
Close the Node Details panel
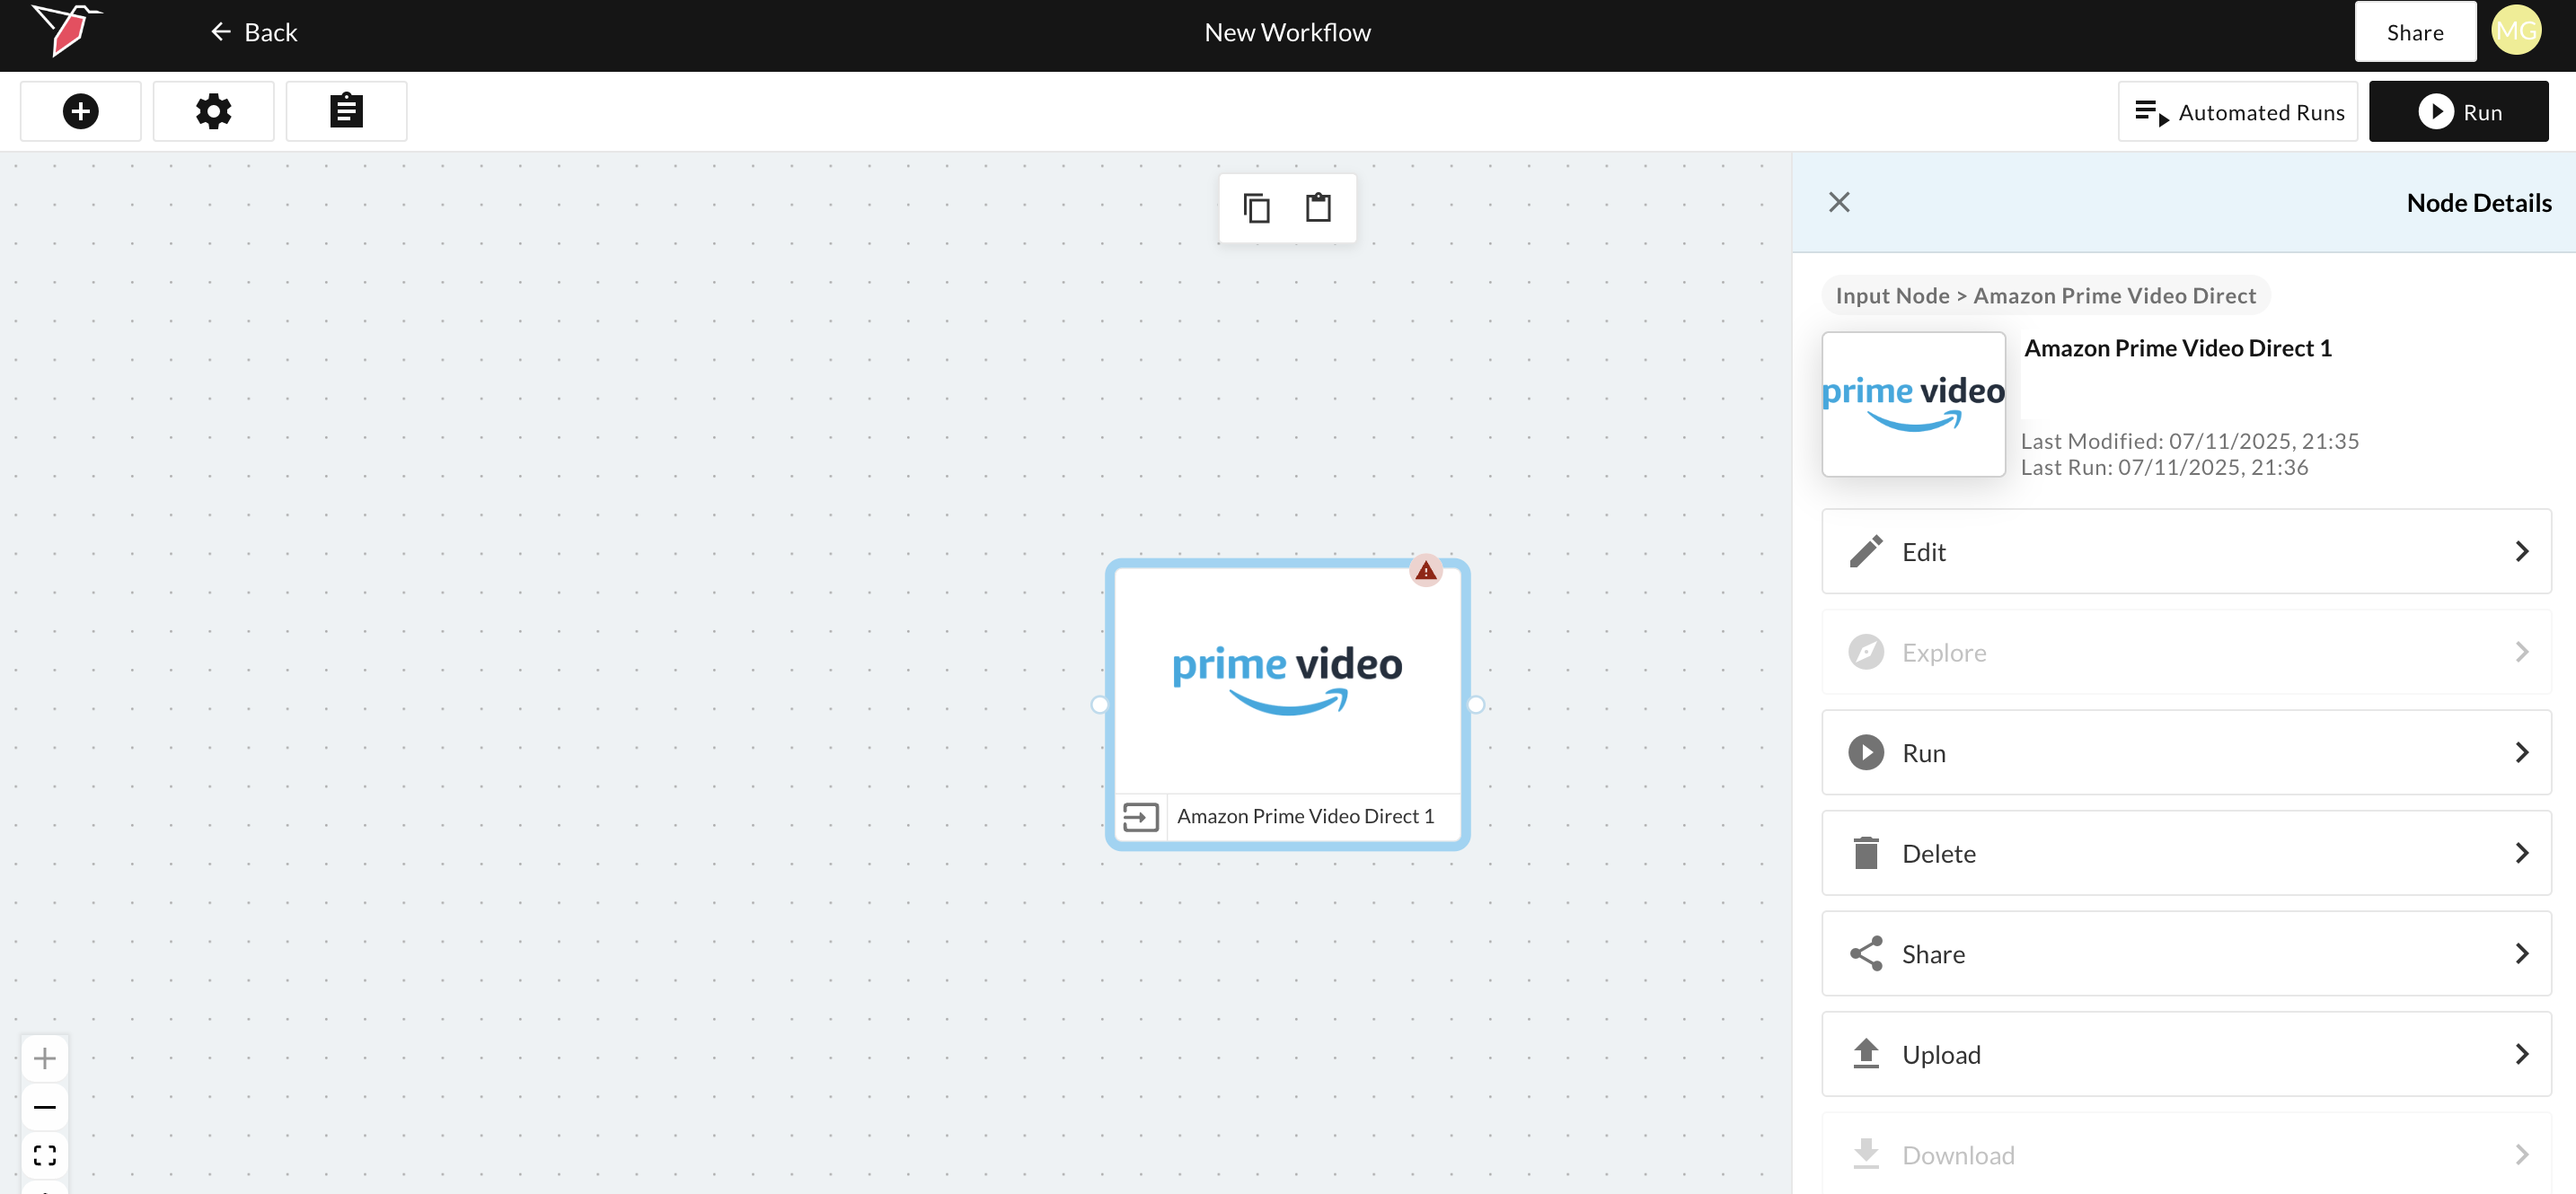click(x=1838, y=203)
